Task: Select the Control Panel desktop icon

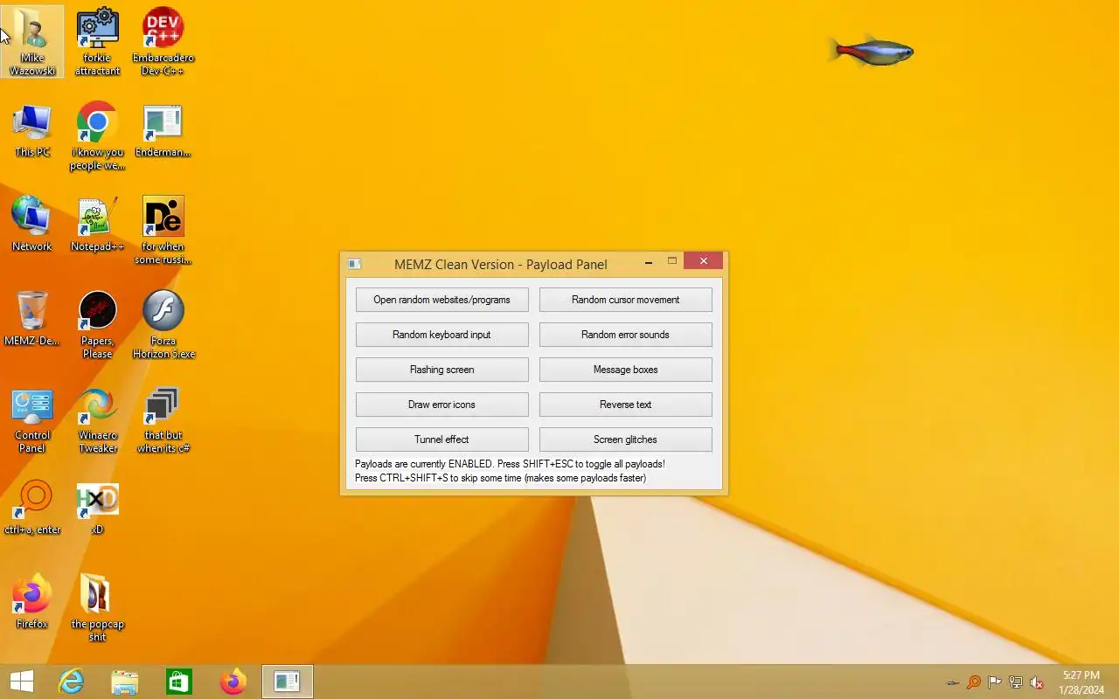Action: coord(32,420)
